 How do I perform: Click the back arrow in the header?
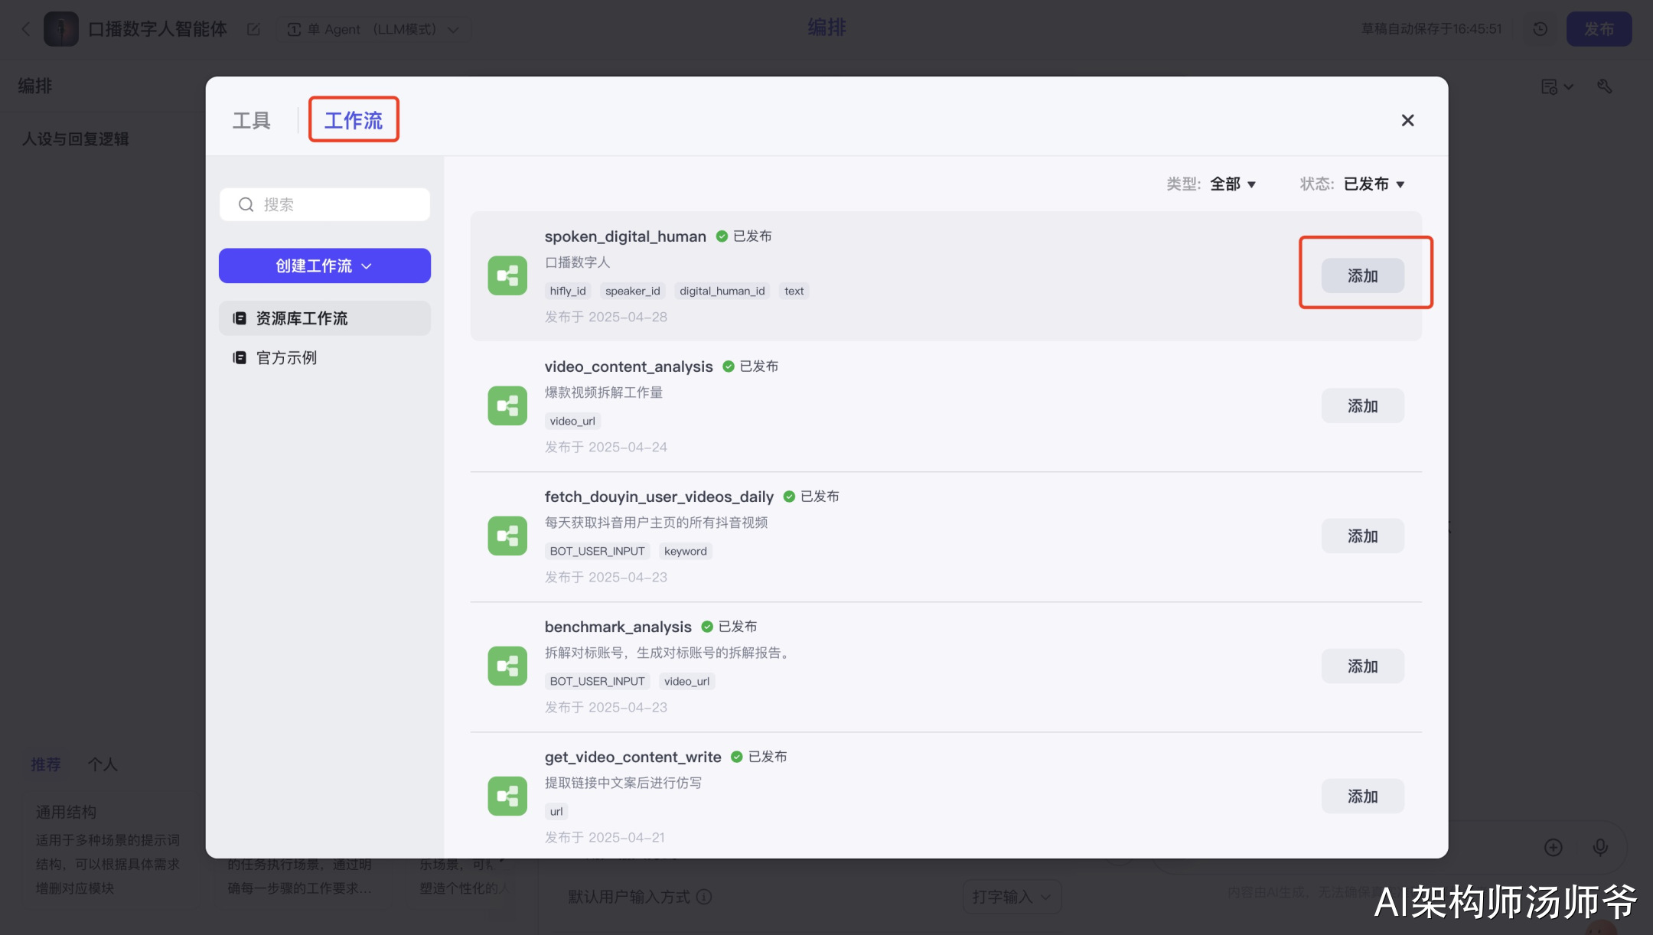point(25,29)
